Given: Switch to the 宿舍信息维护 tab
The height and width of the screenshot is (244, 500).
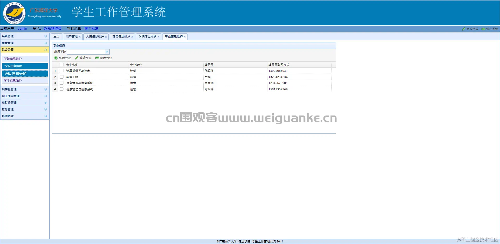Looking at the screenshot, I should pyautogui.click(x=121, y=36).
